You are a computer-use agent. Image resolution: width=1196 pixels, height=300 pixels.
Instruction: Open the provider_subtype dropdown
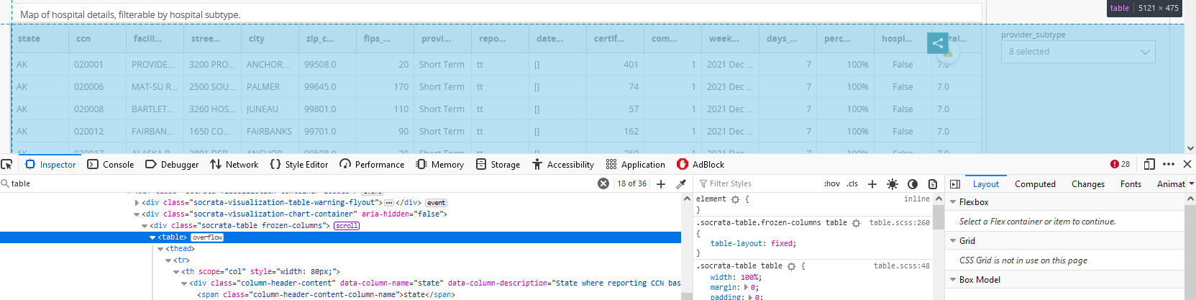(x=1078, y=52)
